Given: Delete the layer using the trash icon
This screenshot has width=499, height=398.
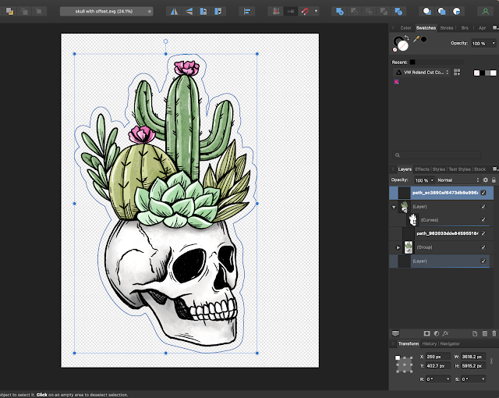Looking at the screenshot, I should [x=494, y=333].
